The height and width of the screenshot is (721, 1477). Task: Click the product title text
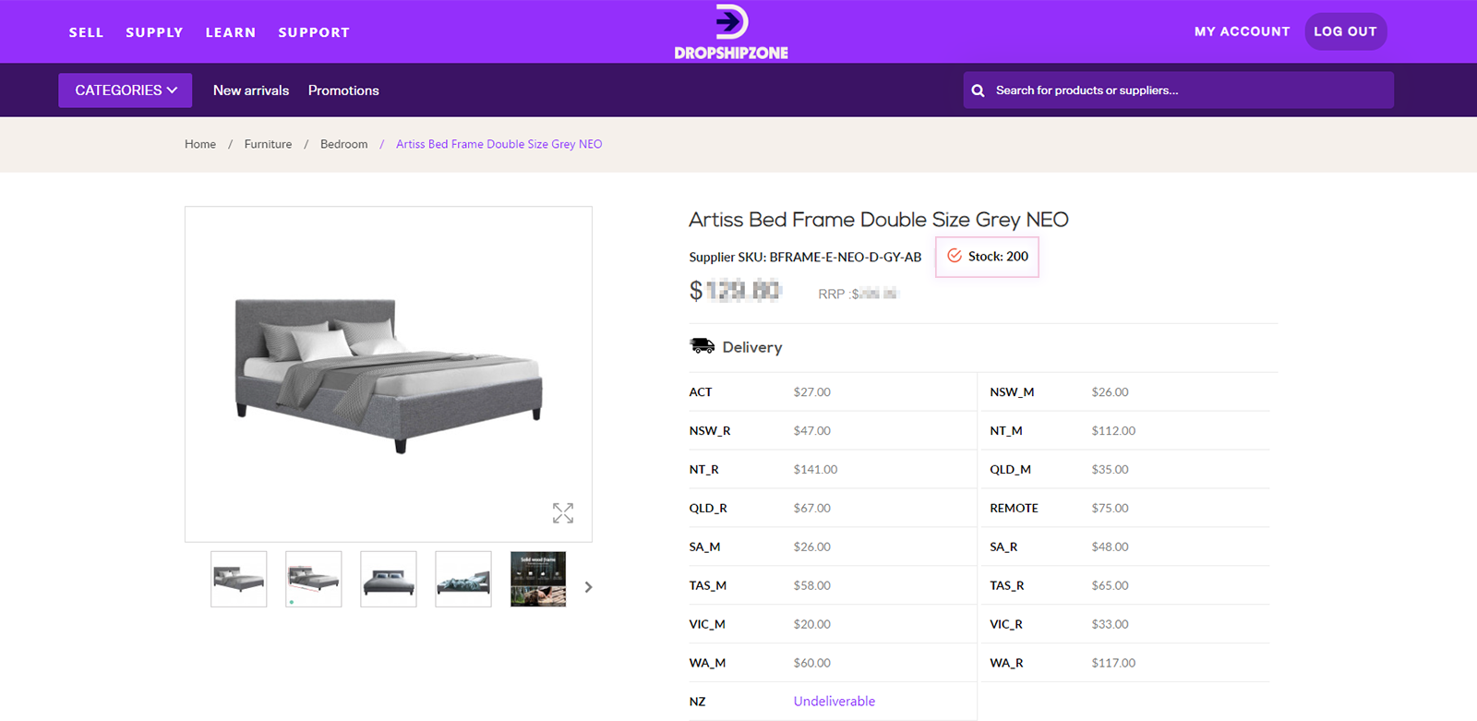pyautogui.click(x=878, y=220)
